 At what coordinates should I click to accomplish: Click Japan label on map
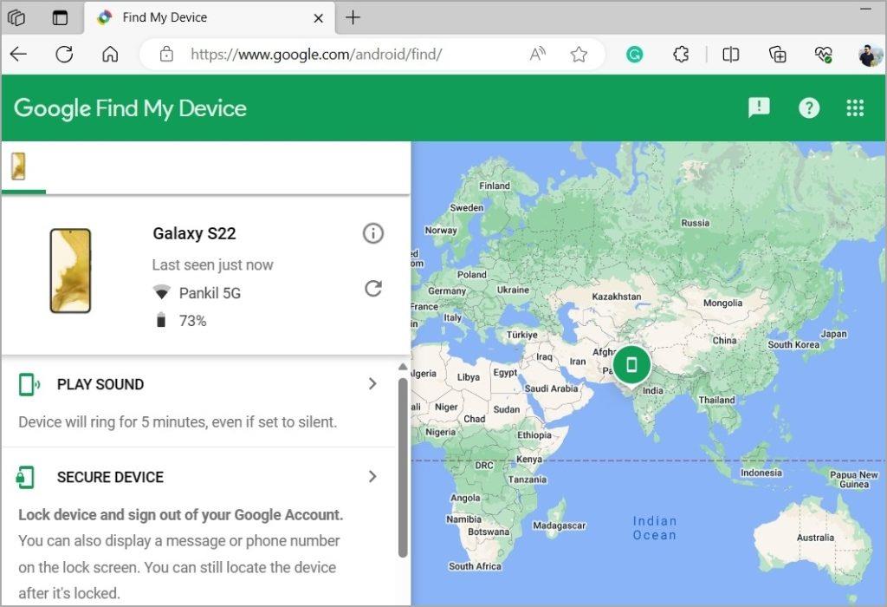(x=833, y=334)
